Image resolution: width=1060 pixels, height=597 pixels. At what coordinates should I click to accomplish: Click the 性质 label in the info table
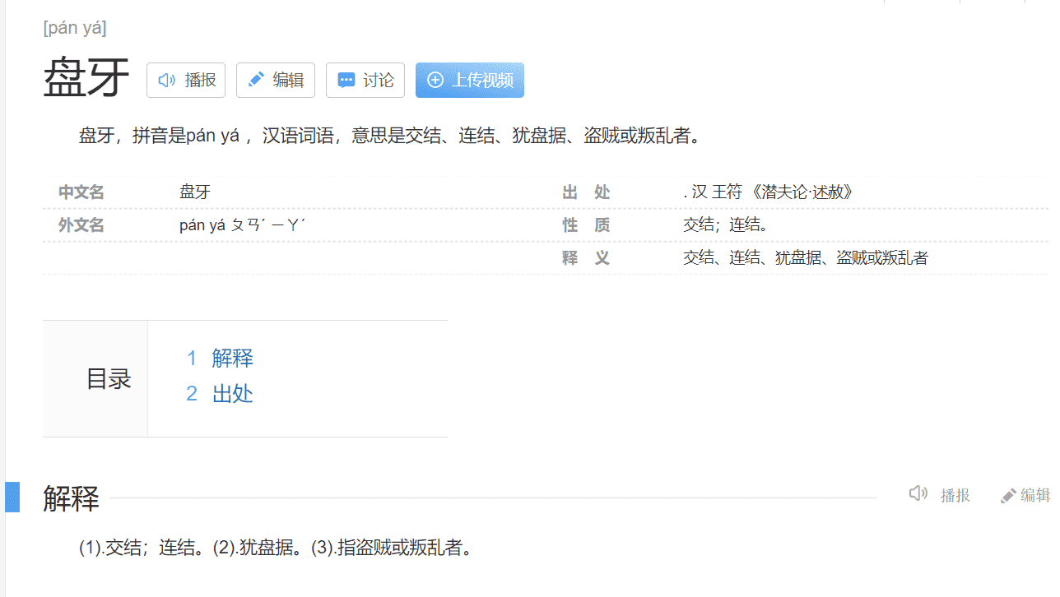pyautogui.click(x=586, y=225)
